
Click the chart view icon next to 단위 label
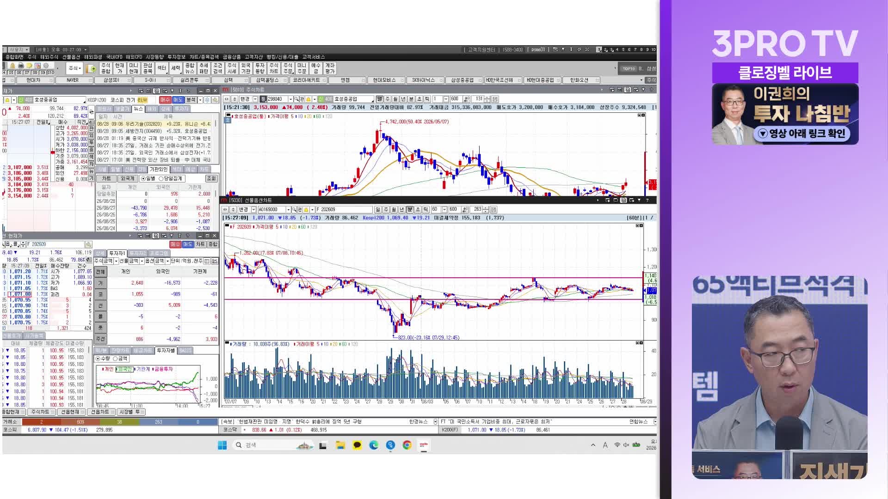pos(214,261)
